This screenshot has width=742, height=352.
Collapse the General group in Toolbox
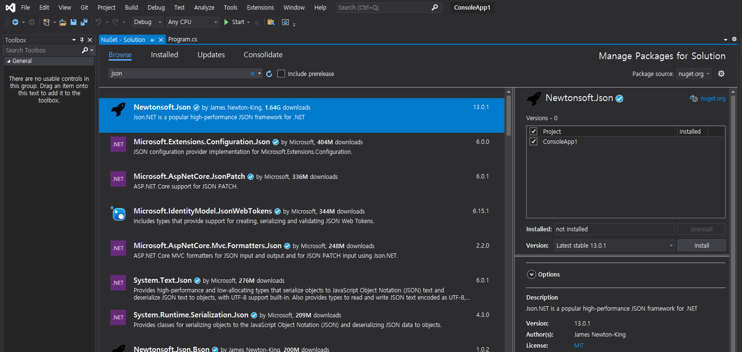coord(9,61)
